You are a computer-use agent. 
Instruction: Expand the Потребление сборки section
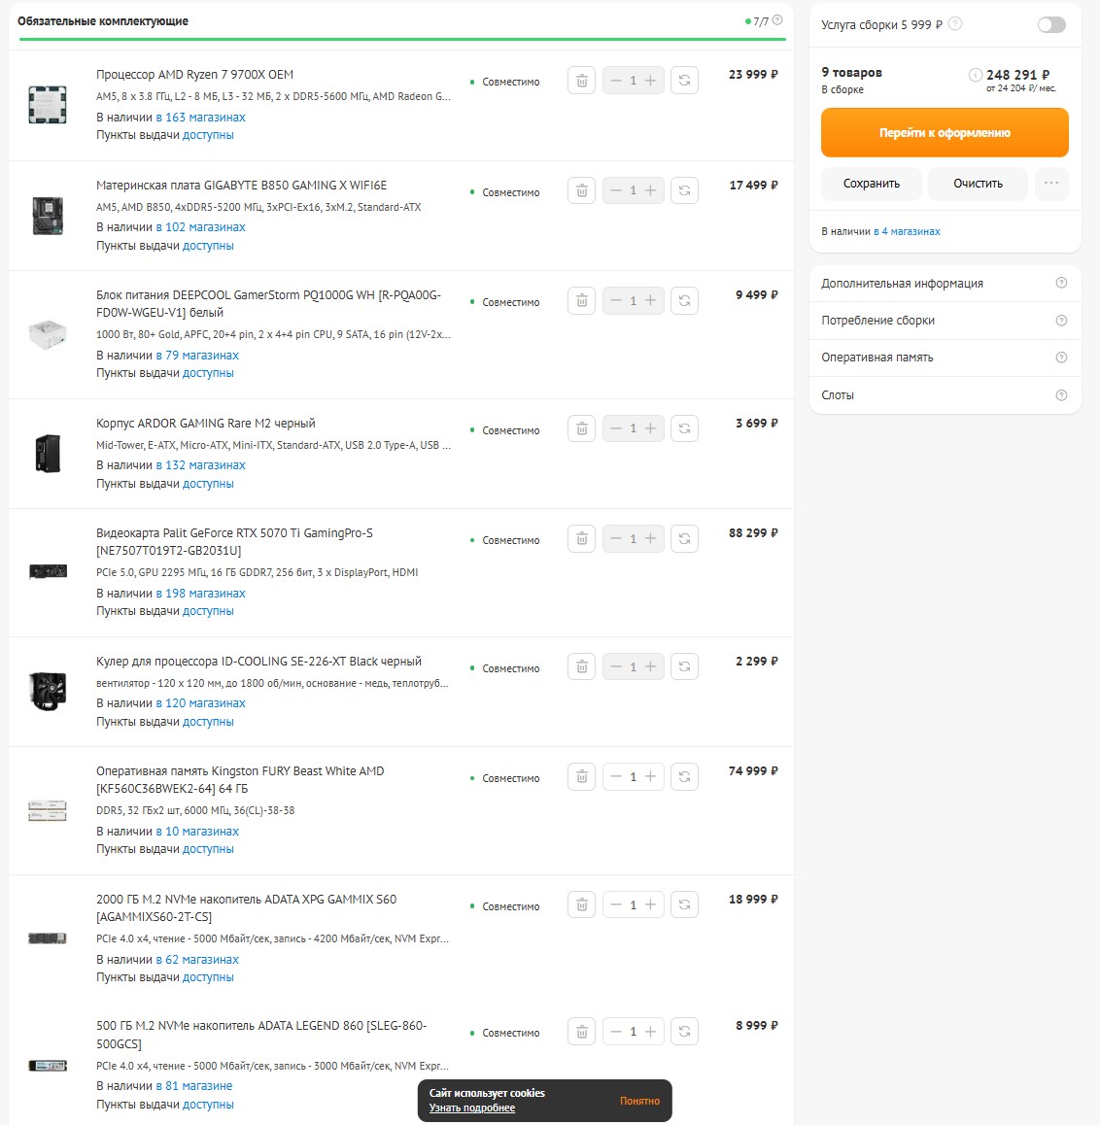(945, 321)
